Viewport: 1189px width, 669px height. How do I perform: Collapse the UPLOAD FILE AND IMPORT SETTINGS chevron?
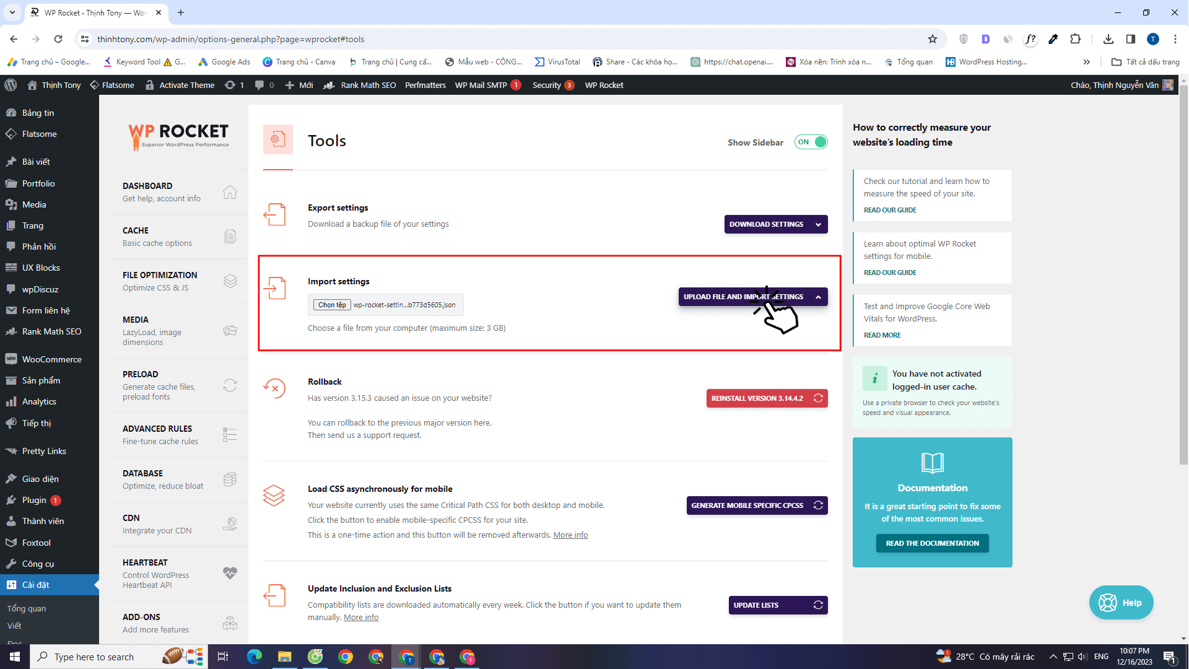(819, 297)
